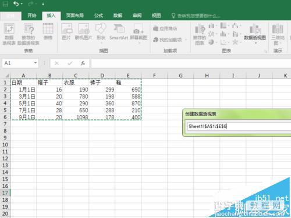Image resolution: width=291 pixels, height=218 pixels.
Task: Click the Cancel (X) formula bar button
Action: [x=56, y=63]
